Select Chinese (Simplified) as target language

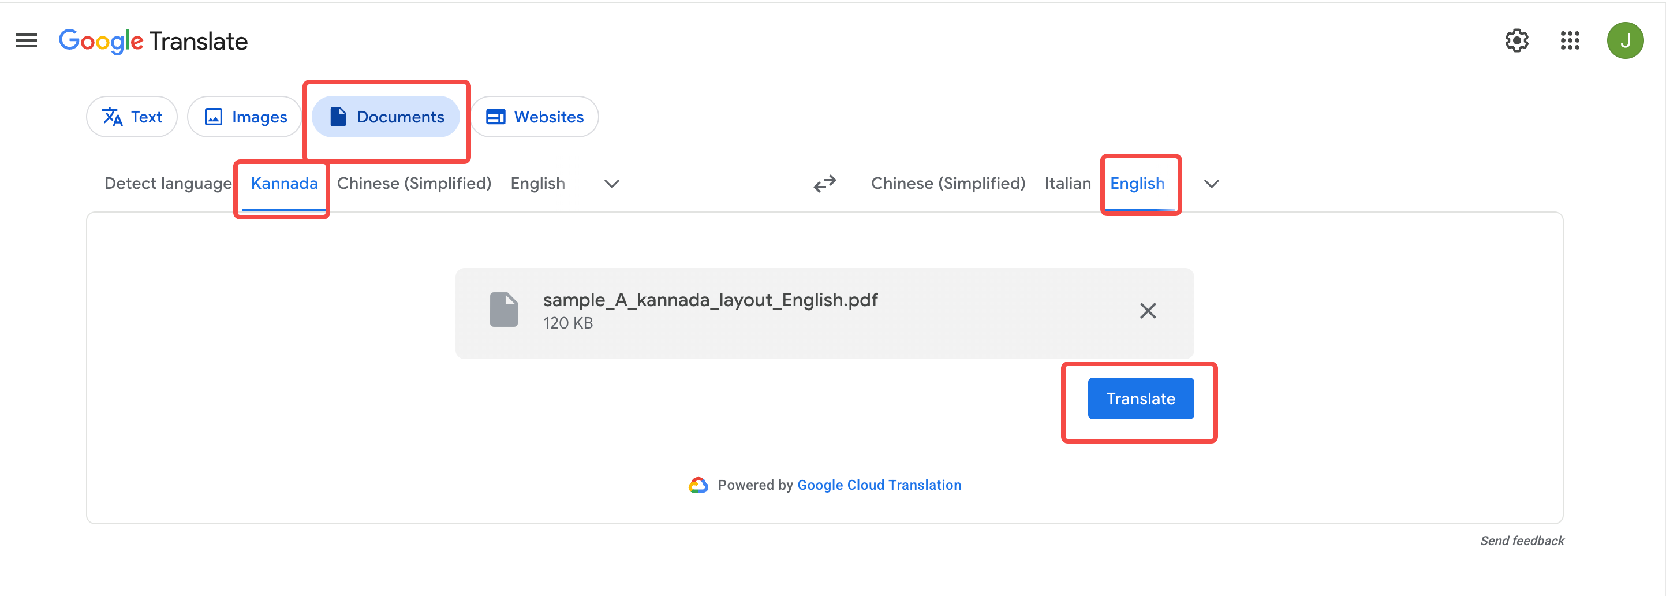(947, 184)
